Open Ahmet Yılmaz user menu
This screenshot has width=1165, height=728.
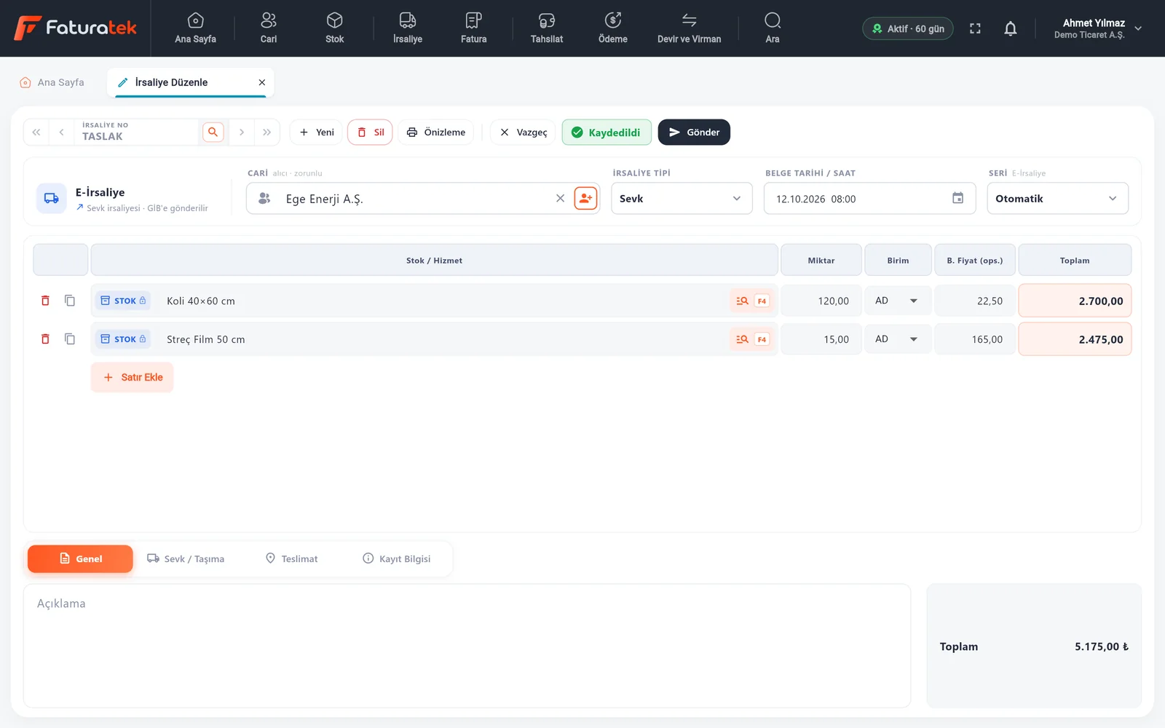(1097, 28)
